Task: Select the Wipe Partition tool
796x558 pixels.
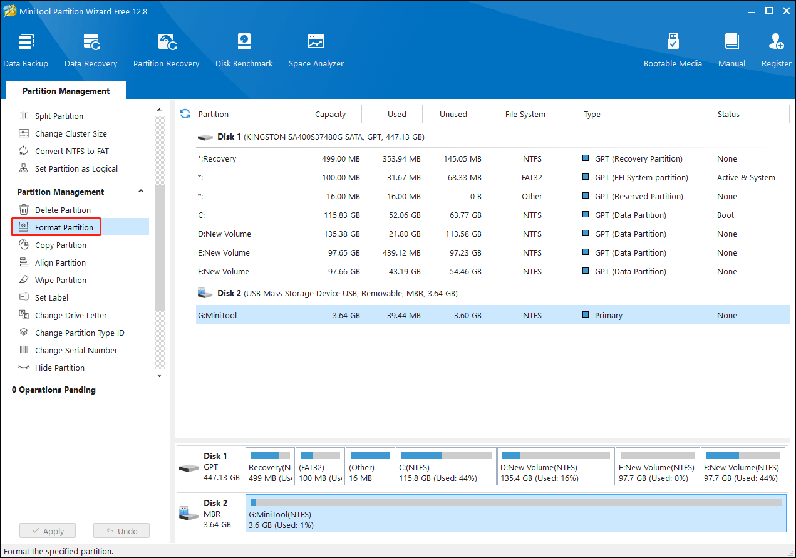Action: pos(59,280)
